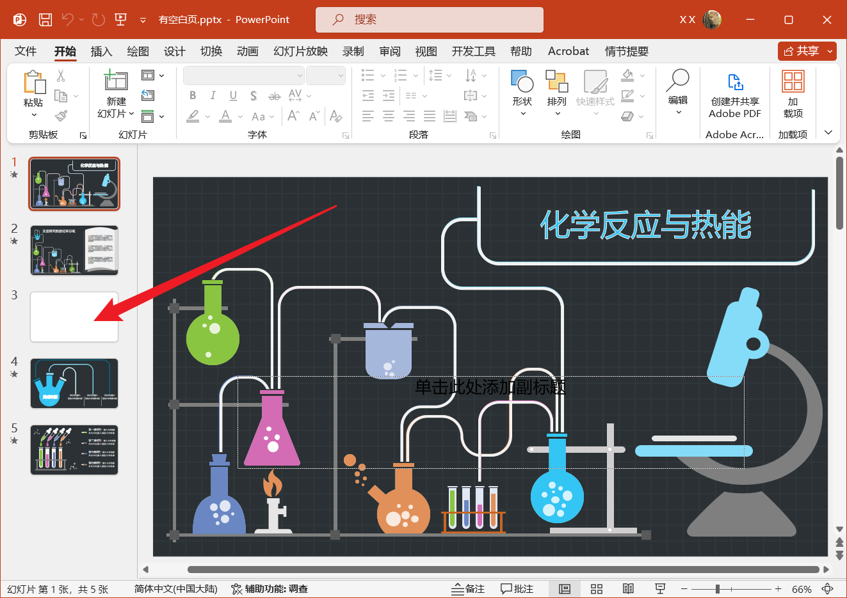The height and width of the screenshot is (598, 847).
Task: Click the Arrange icon
Action: tap(556, 82)
